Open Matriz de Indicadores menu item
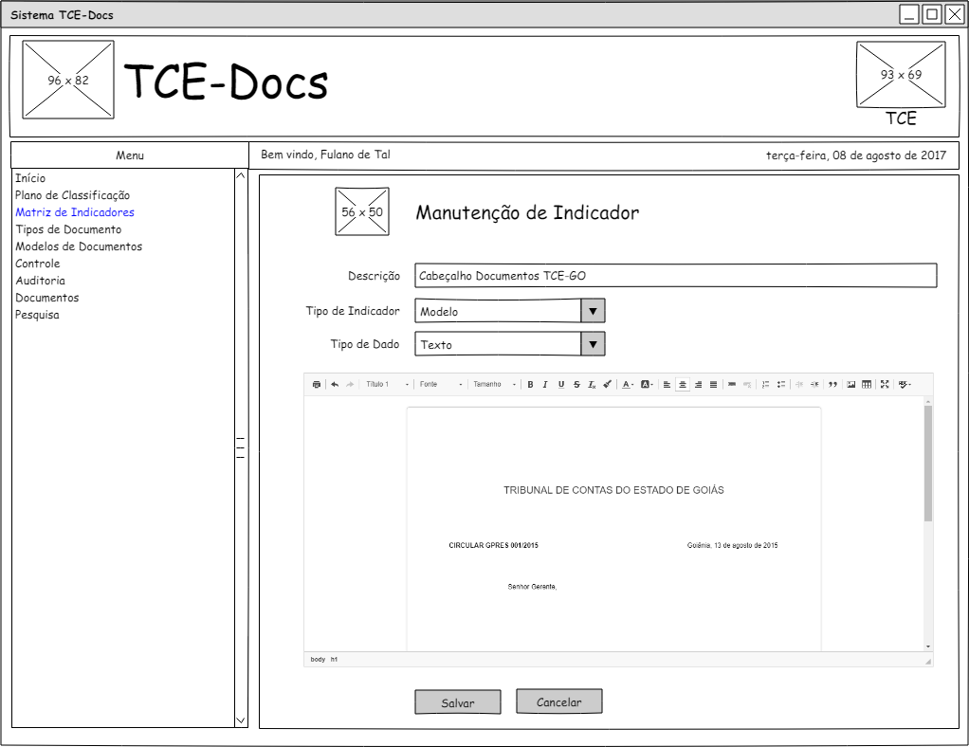This screenshot has height=747, width=969. point(75,212)
